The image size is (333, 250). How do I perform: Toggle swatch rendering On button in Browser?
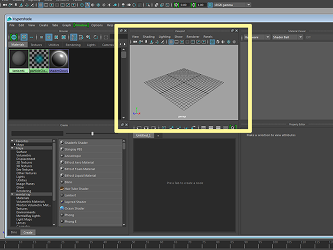coord(14,37)
